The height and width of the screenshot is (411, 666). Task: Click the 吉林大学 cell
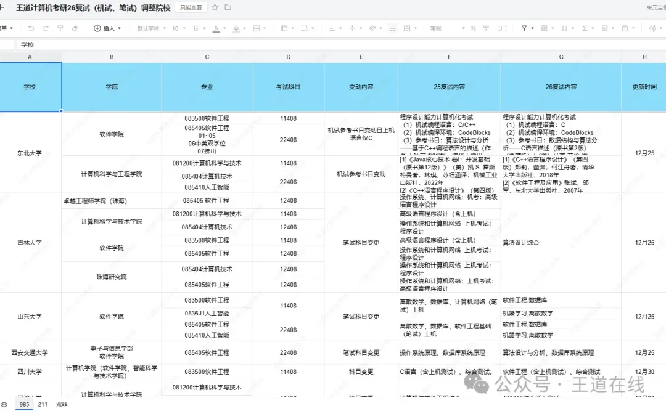coord(30,242)
